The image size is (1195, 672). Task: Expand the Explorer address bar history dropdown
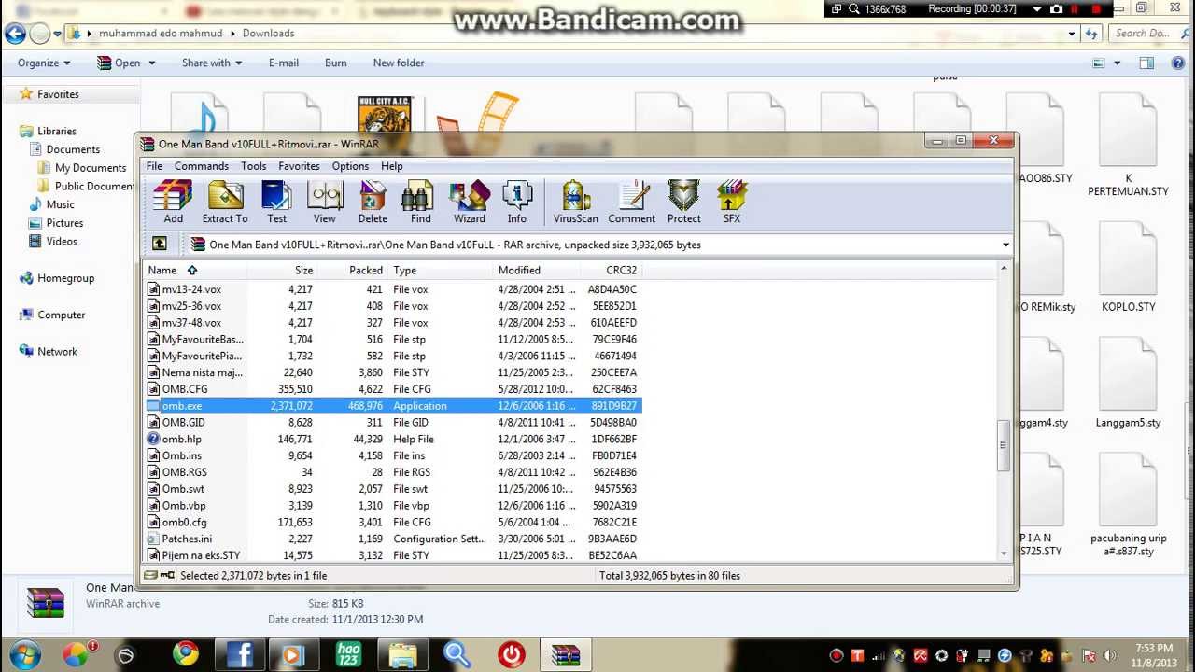point(1072,34)
